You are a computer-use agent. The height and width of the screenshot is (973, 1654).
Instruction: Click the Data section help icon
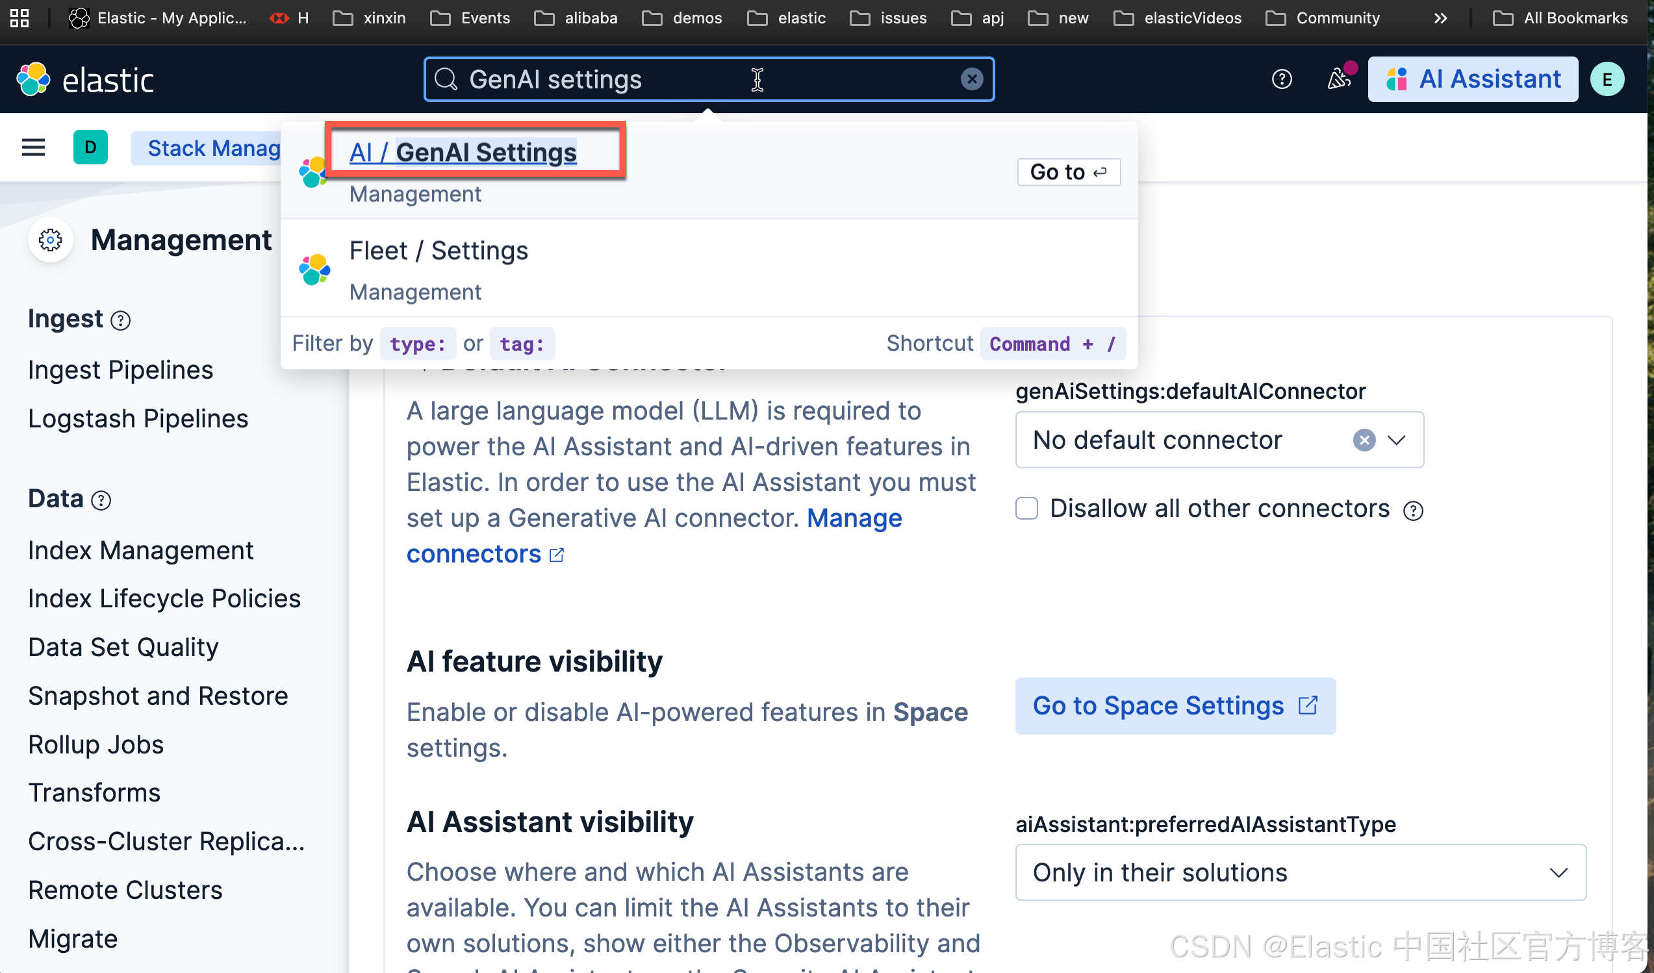(101, 501)
